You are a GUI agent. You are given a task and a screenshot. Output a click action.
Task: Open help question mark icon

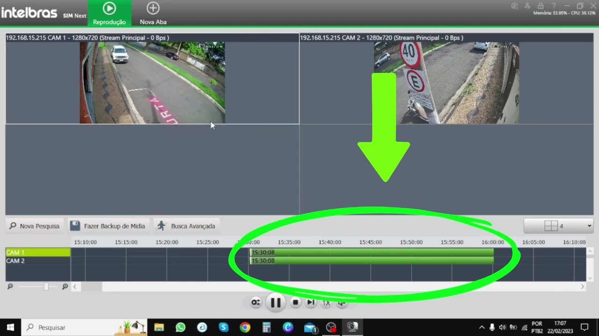coord(554,6)
